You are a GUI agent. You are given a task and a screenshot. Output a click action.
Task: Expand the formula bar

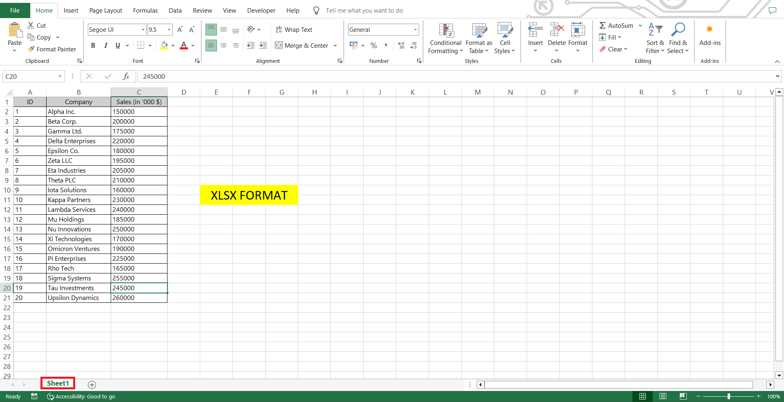point(777,76)
